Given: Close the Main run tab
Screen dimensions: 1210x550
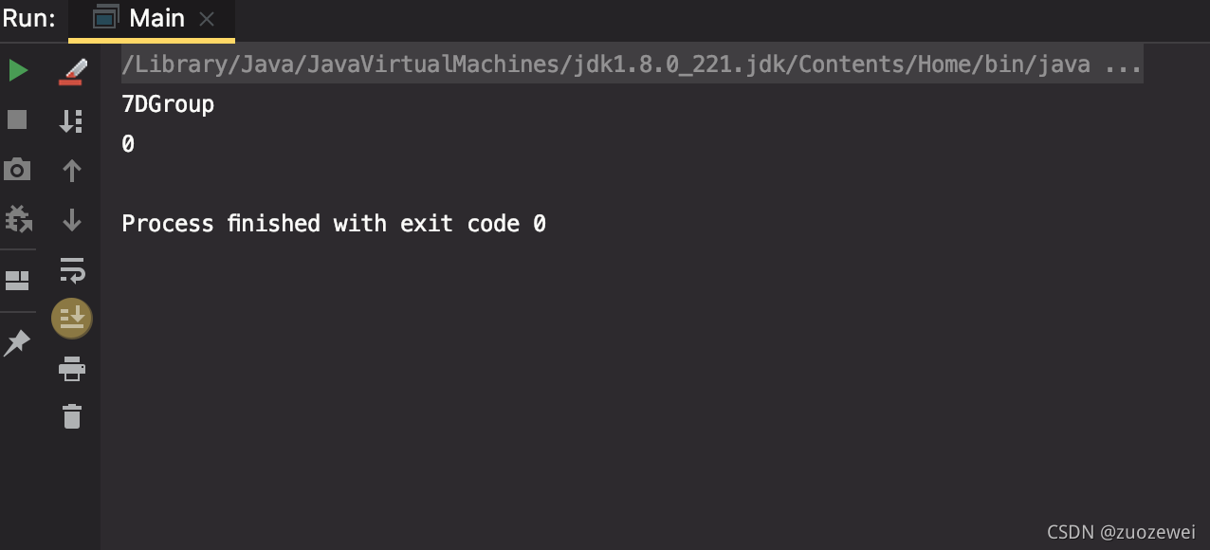Looking at the screenshot, I should (x=208, y=19).
